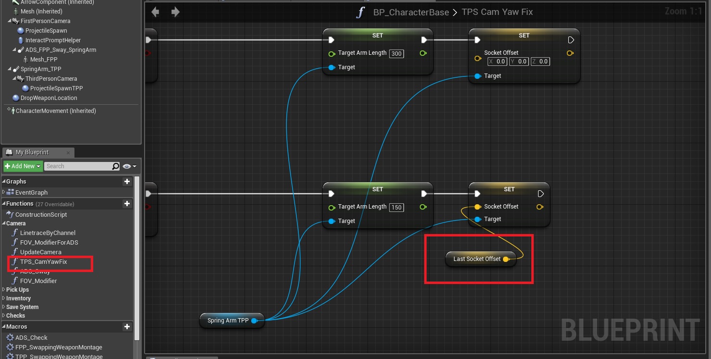711x359 pixels.
Task: Select the SpringArm_TPP component
Action: [41, 69]
